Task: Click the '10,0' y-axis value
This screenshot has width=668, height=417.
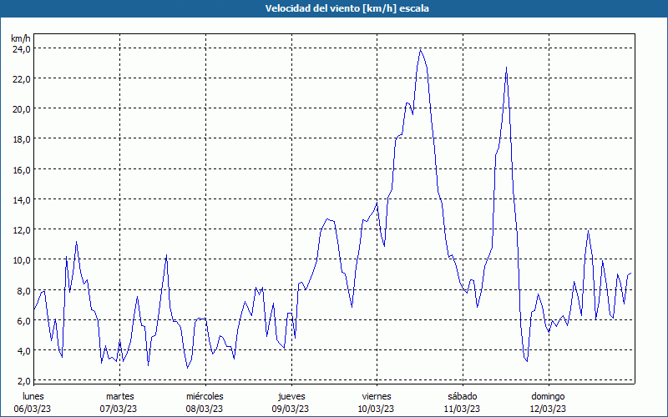Action: point(22,260)
